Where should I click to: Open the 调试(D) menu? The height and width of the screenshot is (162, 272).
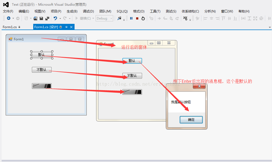[88, 11]
